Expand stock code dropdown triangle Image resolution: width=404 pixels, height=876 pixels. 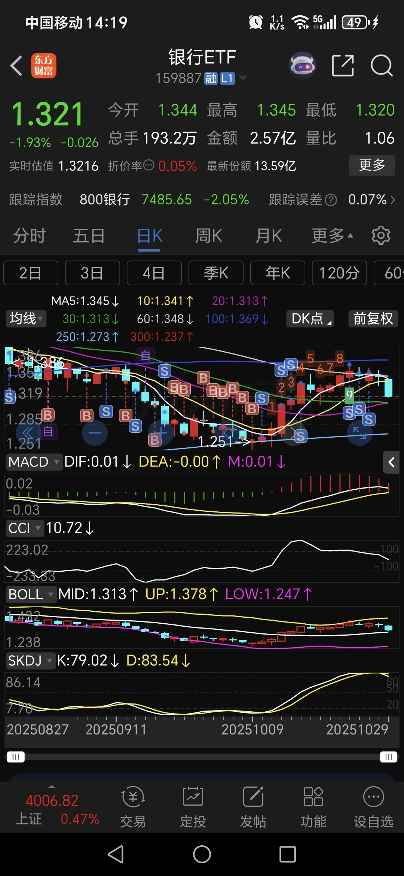[x=243, y=78]
